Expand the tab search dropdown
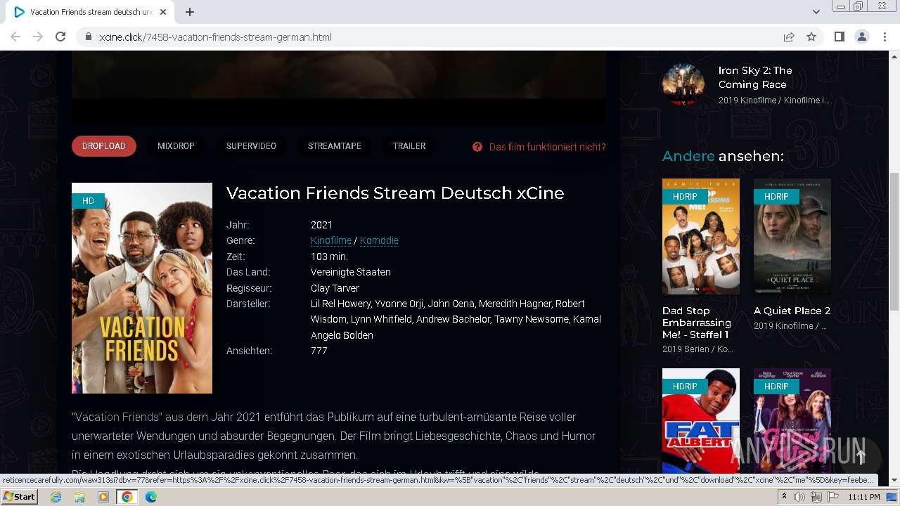The width and height of the screenshot is (900, 506). click(x=816, y=12)
